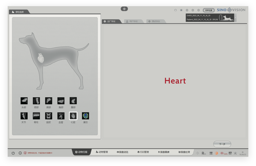Pick the chest (胸部) scan region icon
This screenshot has width=256, height=166.
coord(61,101)
